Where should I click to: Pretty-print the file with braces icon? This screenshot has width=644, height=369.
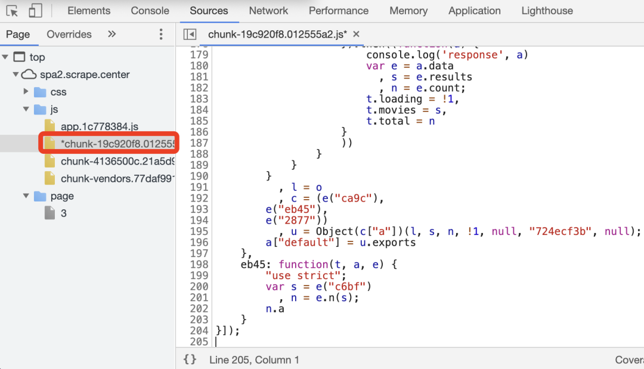190,359
